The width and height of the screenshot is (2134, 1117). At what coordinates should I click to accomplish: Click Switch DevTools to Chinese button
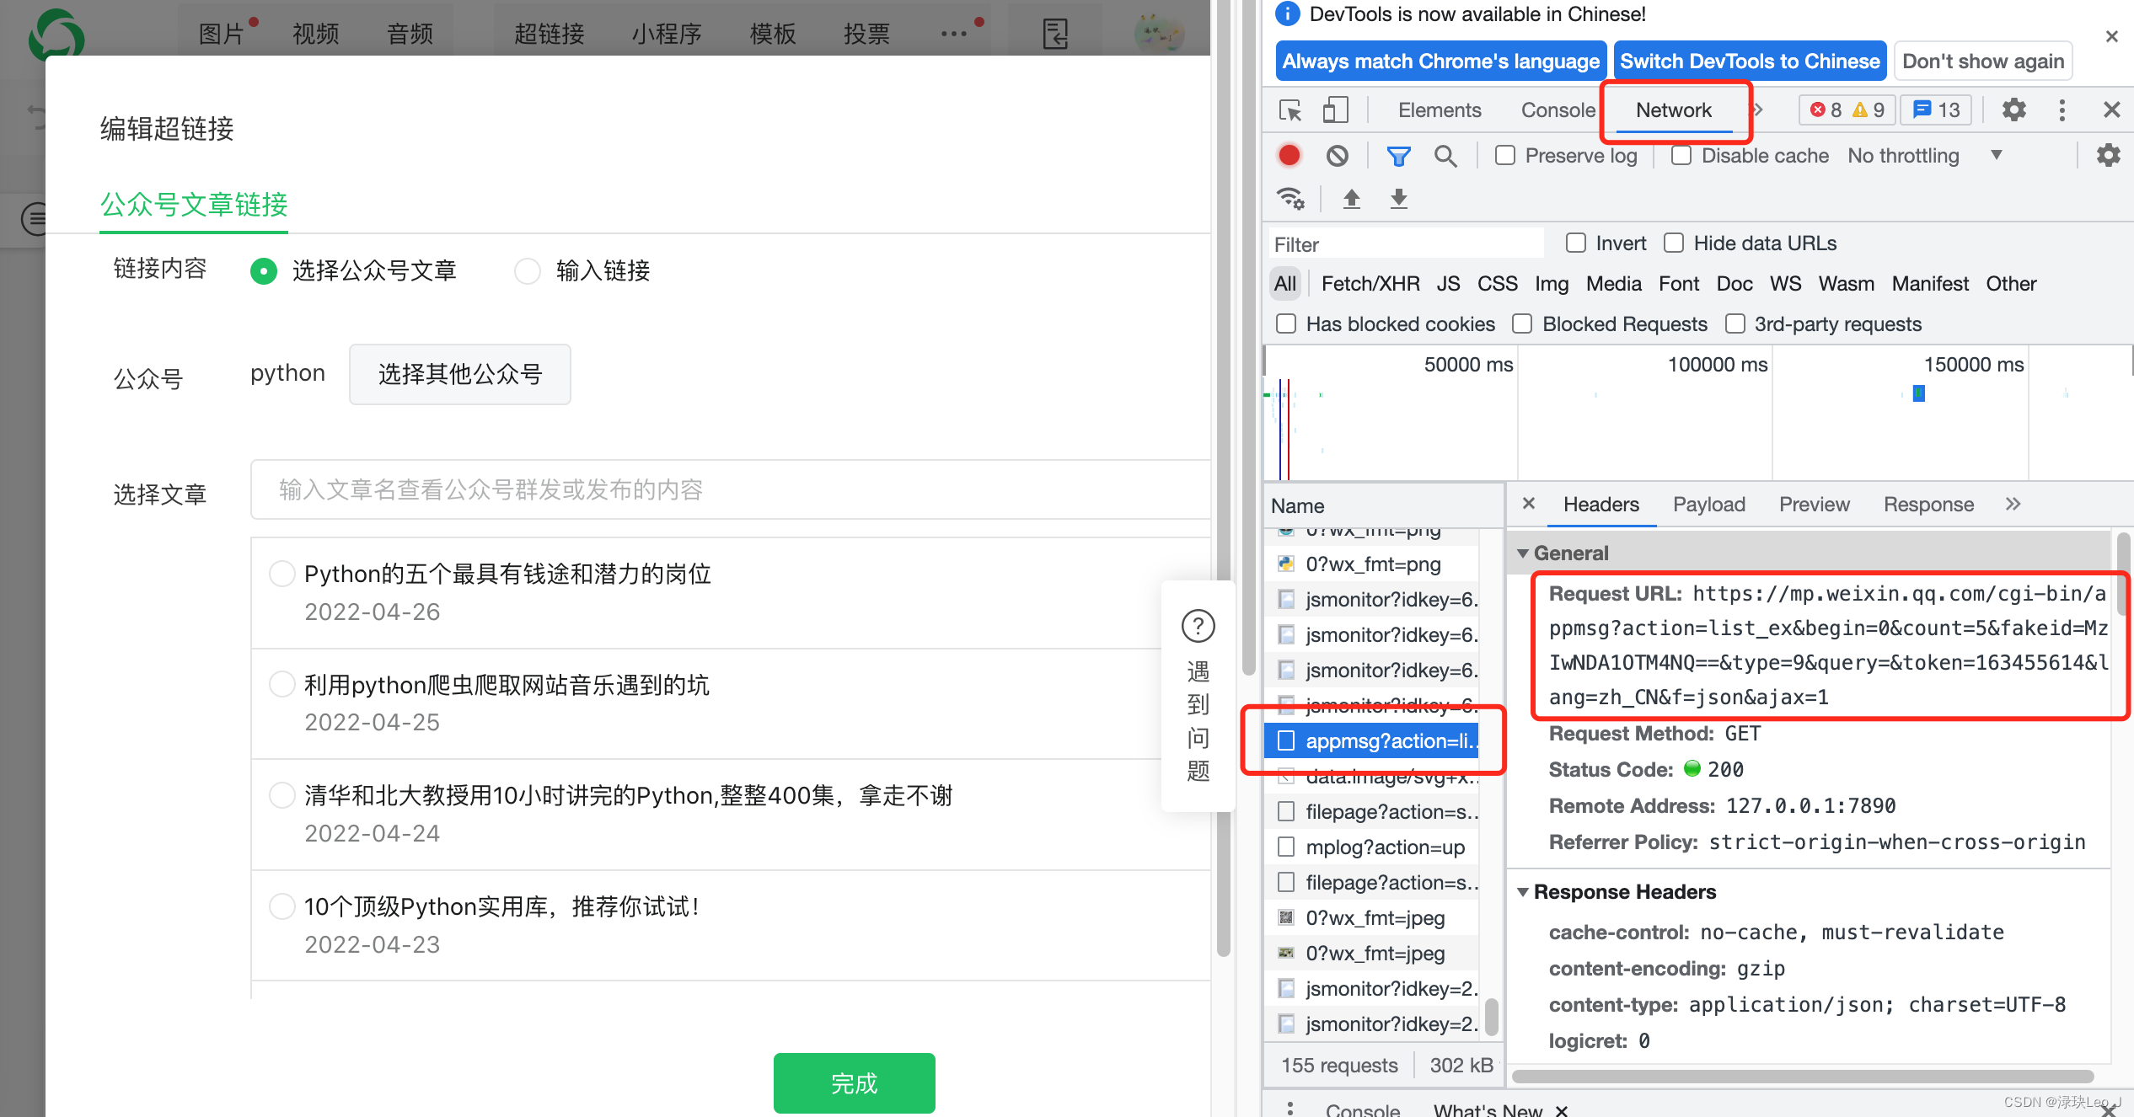click(1750, 61)
